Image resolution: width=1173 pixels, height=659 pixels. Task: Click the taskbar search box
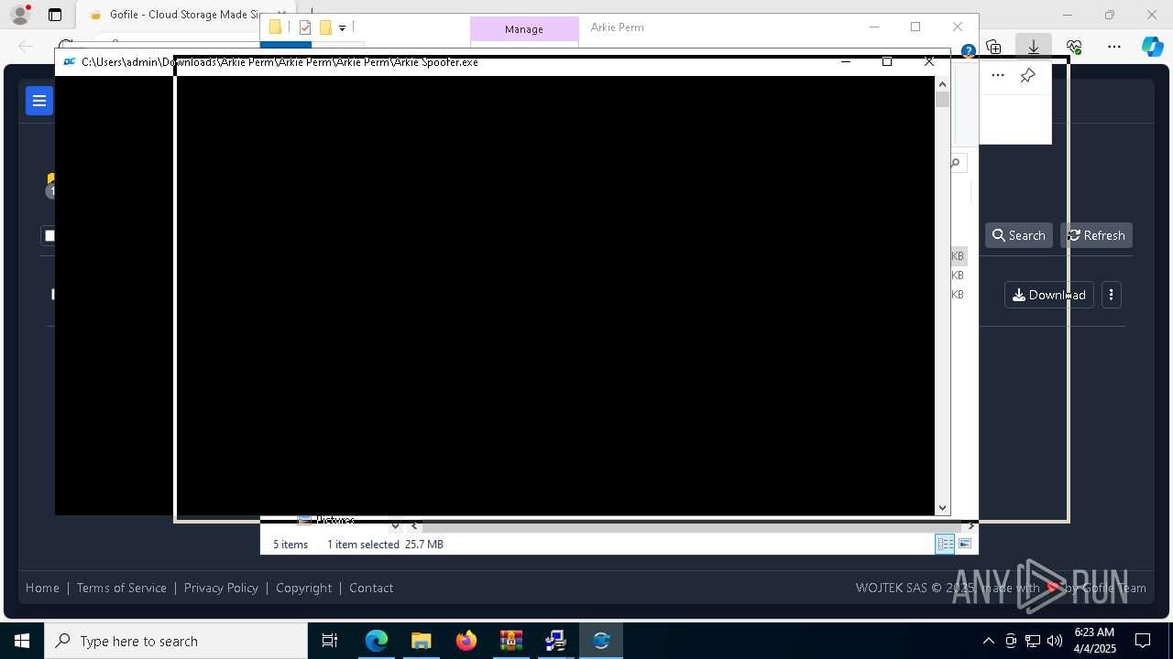point(176,641)
